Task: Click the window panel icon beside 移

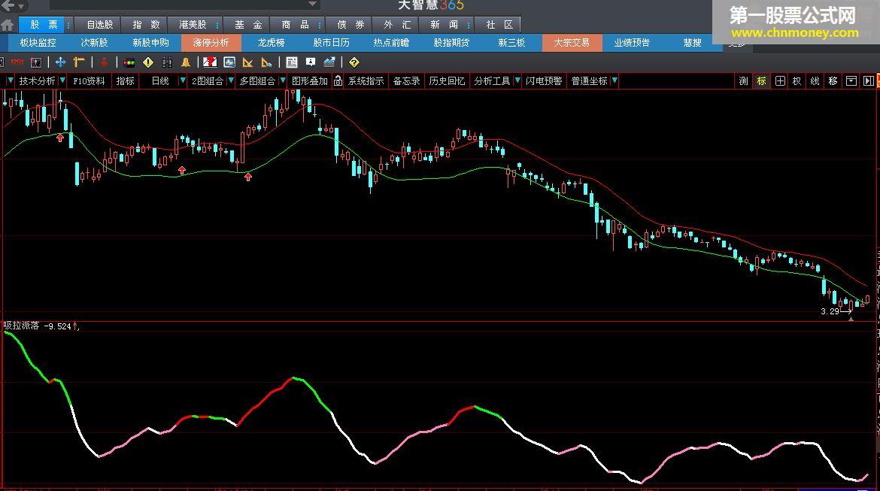Action: click(851, 80)
